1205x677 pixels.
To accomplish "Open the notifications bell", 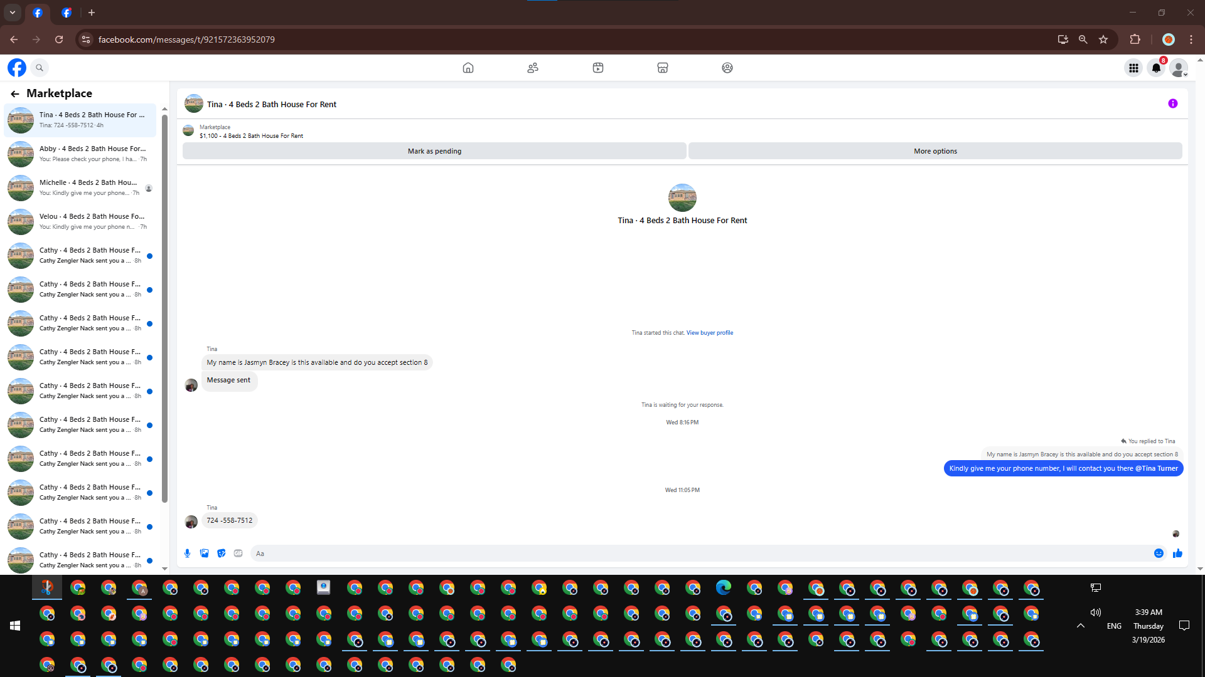I will point(1156,68).
